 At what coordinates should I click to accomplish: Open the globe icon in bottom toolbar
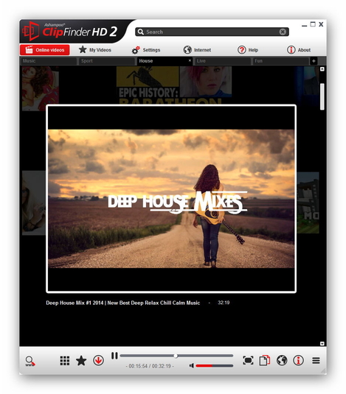coord(282,360)
